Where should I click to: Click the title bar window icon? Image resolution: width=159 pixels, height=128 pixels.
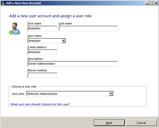pyautogui.click(x=3, y=3)
